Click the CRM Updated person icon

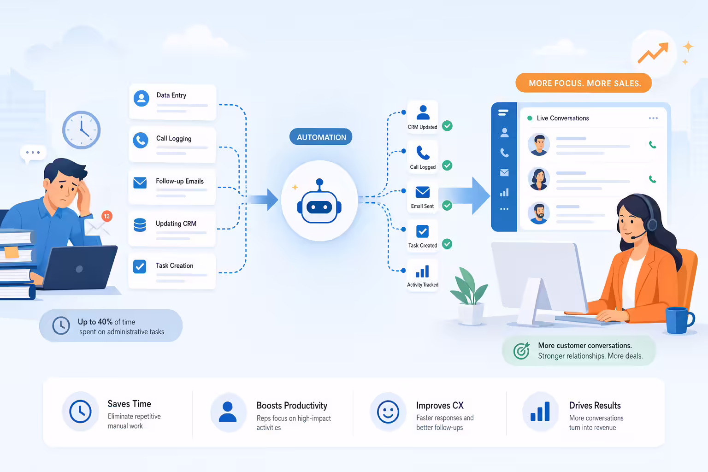(x=423, y=112)
